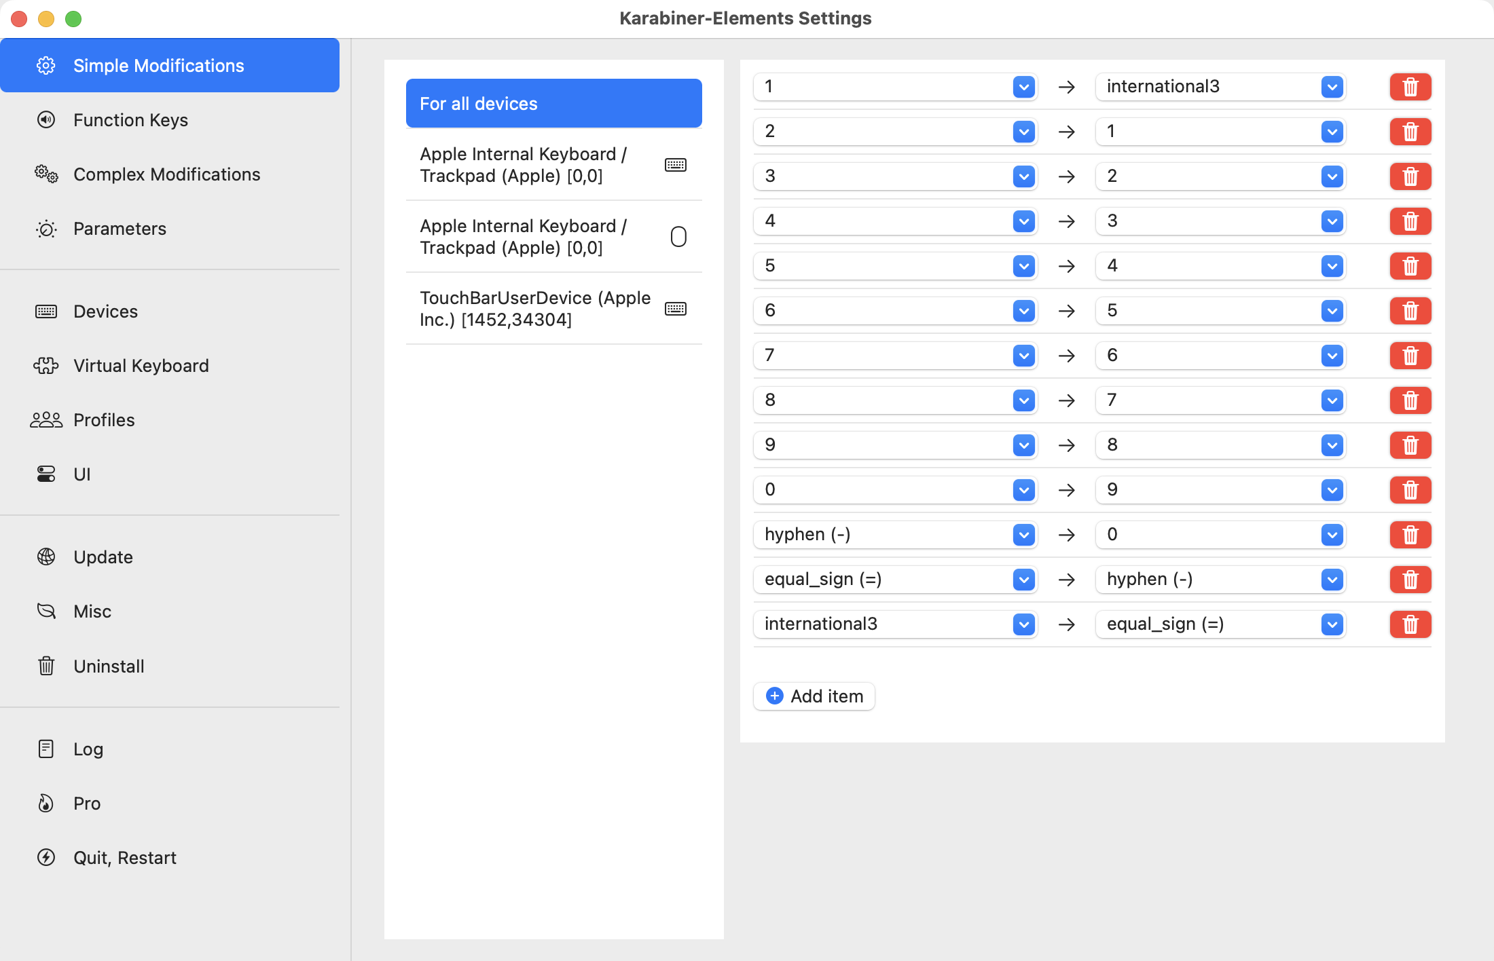The height and width of the screenshot is (961, 1494).
Task: Delete the 1 to international3 mapping
Action: (x=1410, y=87)
